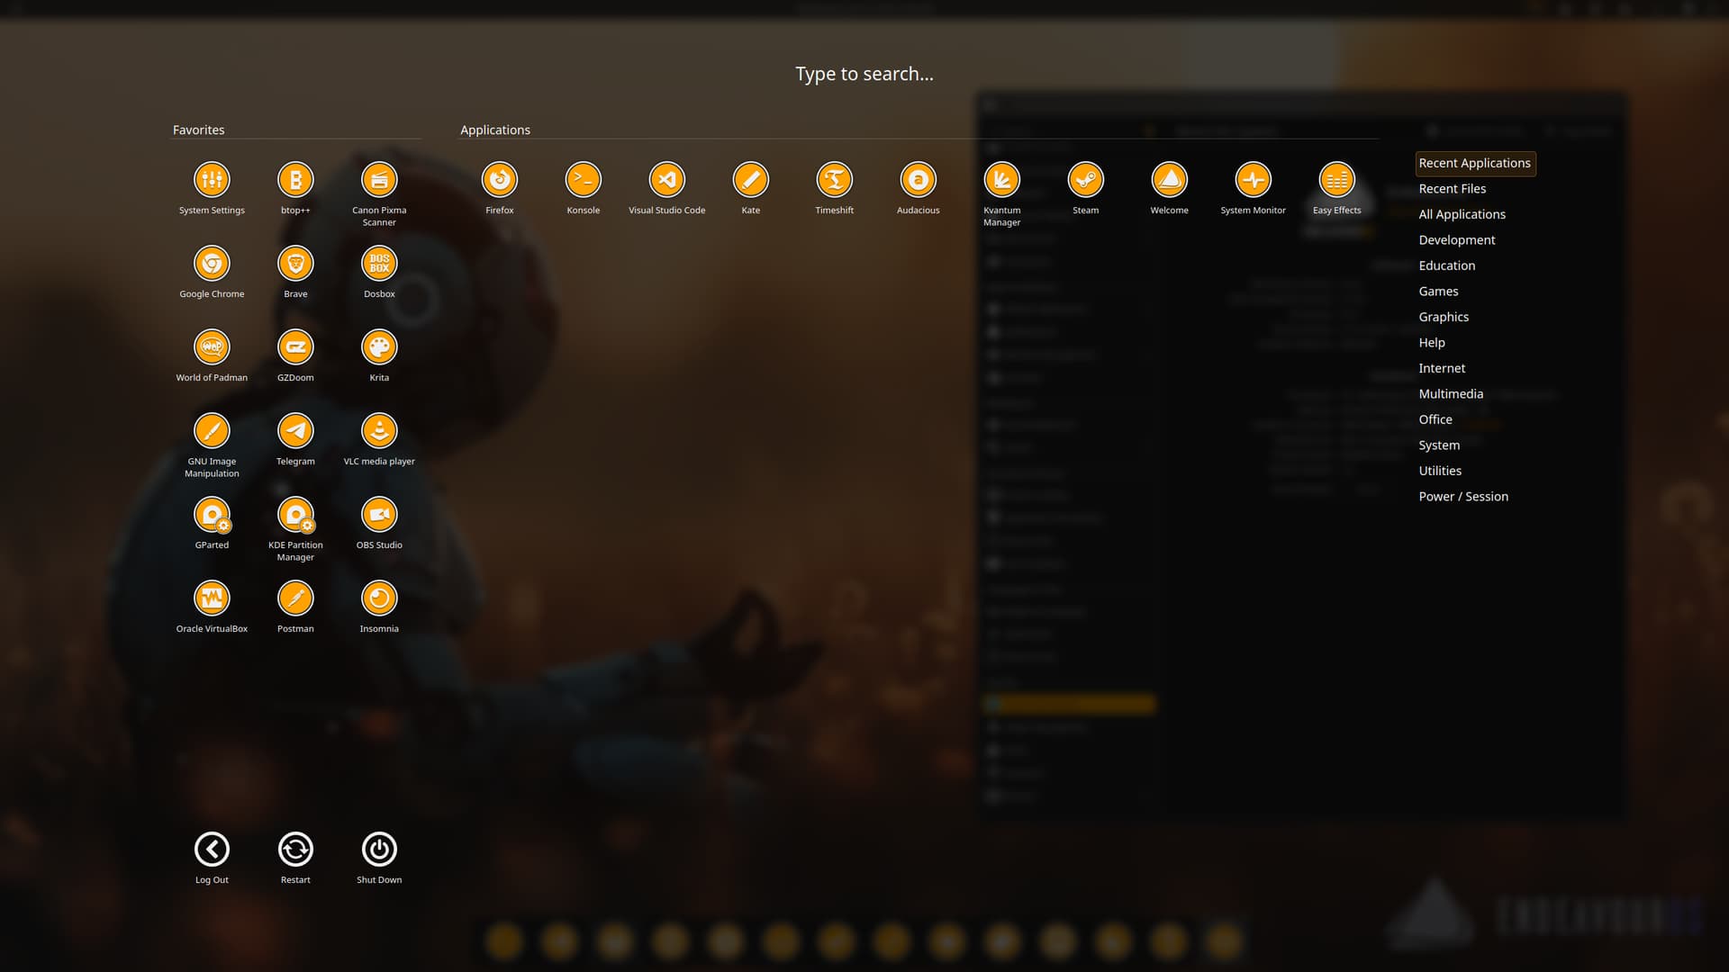
Task: Launch VLC media player
Action: click(x=379, y=431)
